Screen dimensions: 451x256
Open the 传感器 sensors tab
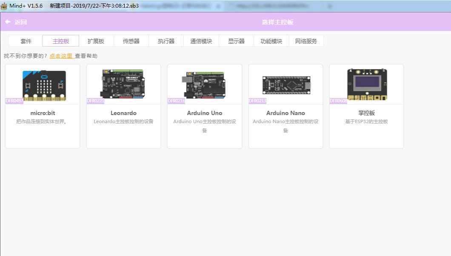coord(131,41)
